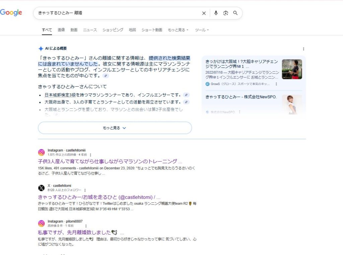Expand the AI overview with もっと見る
Screen dimensions: 343x255
[x=115, y=128]
